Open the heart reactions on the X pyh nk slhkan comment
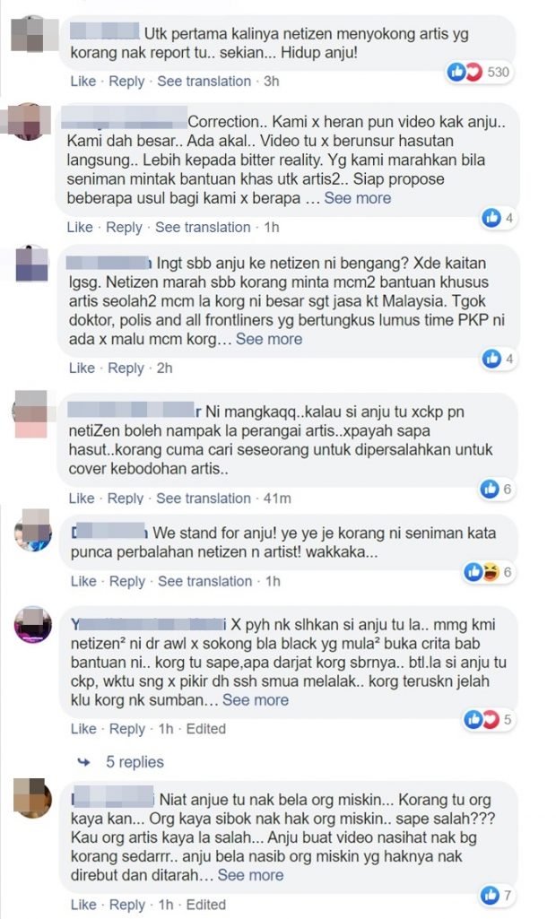The image size is (556, 919). [x=489, y=719]
